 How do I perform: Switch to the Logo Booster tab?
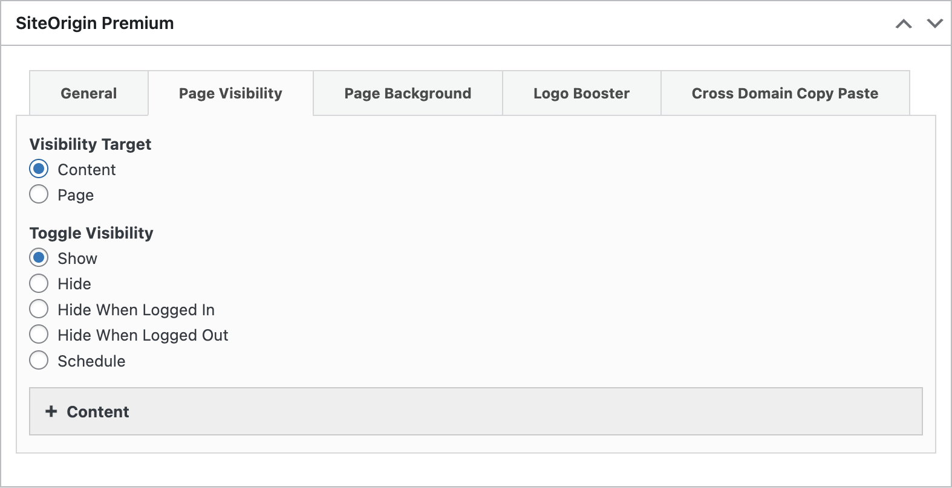point(581,93)
